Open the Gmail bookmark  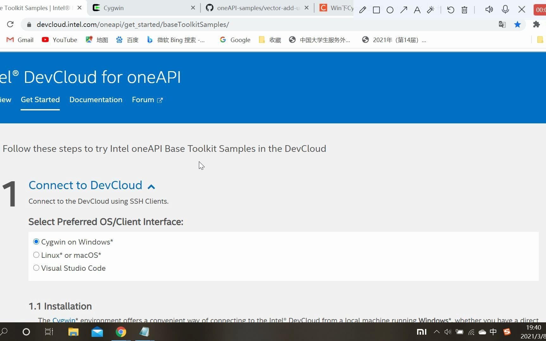pos(20,40)
